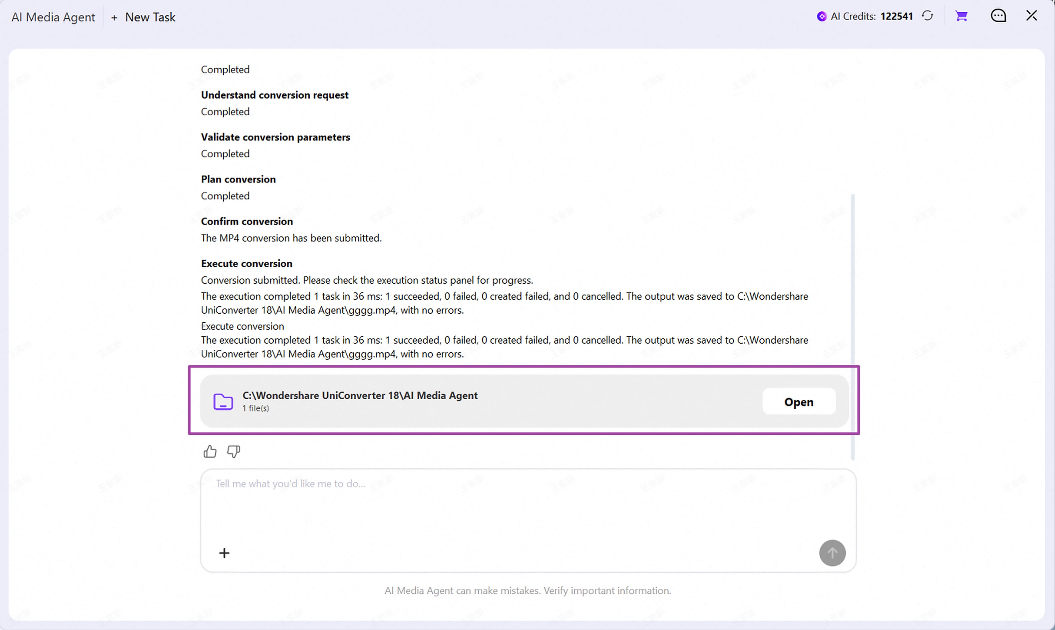Screen dimensions: 1055x630
Task: Open the purple shopping cart icon
Action: click(962, 16)
